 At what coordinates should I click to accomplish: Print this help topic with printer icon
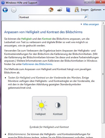tap(60, 10)
